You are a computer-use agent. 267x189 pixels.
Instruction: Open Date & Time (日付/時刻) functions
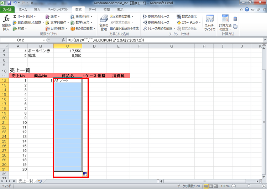tap(56, 28)
